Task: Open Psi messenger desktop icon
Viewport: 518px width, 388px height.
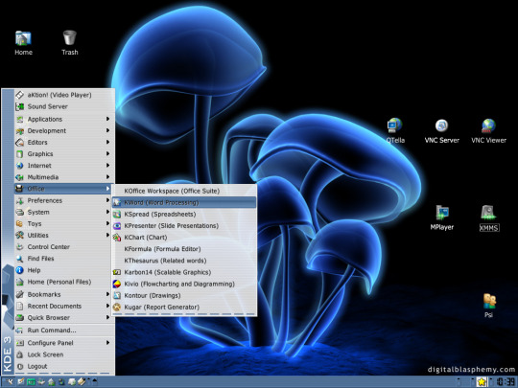Action: (x=489, y=306)
